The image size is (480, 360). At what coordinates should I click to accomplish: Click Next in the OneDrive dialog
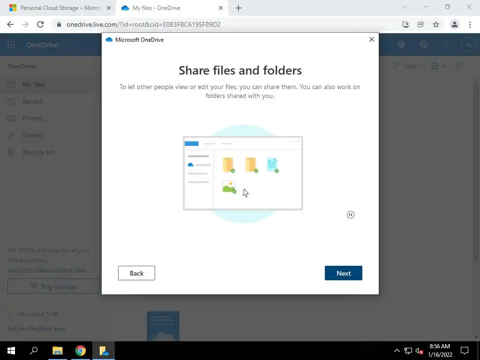click(343, 273)
